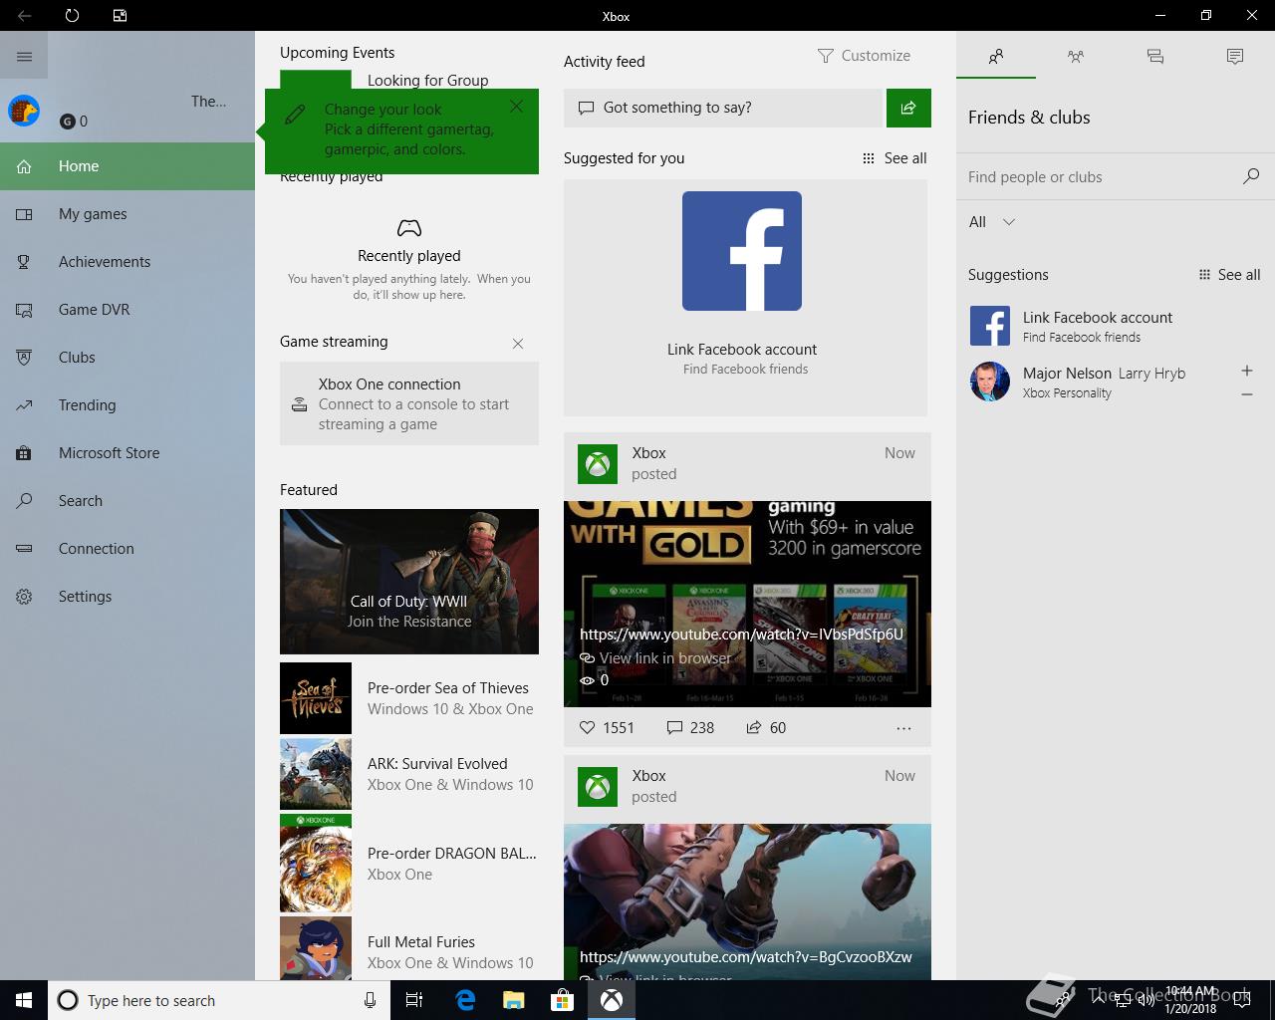Image resolution: width=1275 pixels, height=1020 pixels.
Task: Add Major Nelson as friend
Action: coord(1247,371)
